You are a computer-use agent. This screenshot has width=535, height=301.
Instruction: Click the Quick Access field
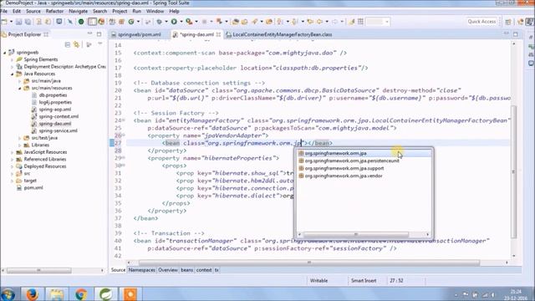click(481, 22)
